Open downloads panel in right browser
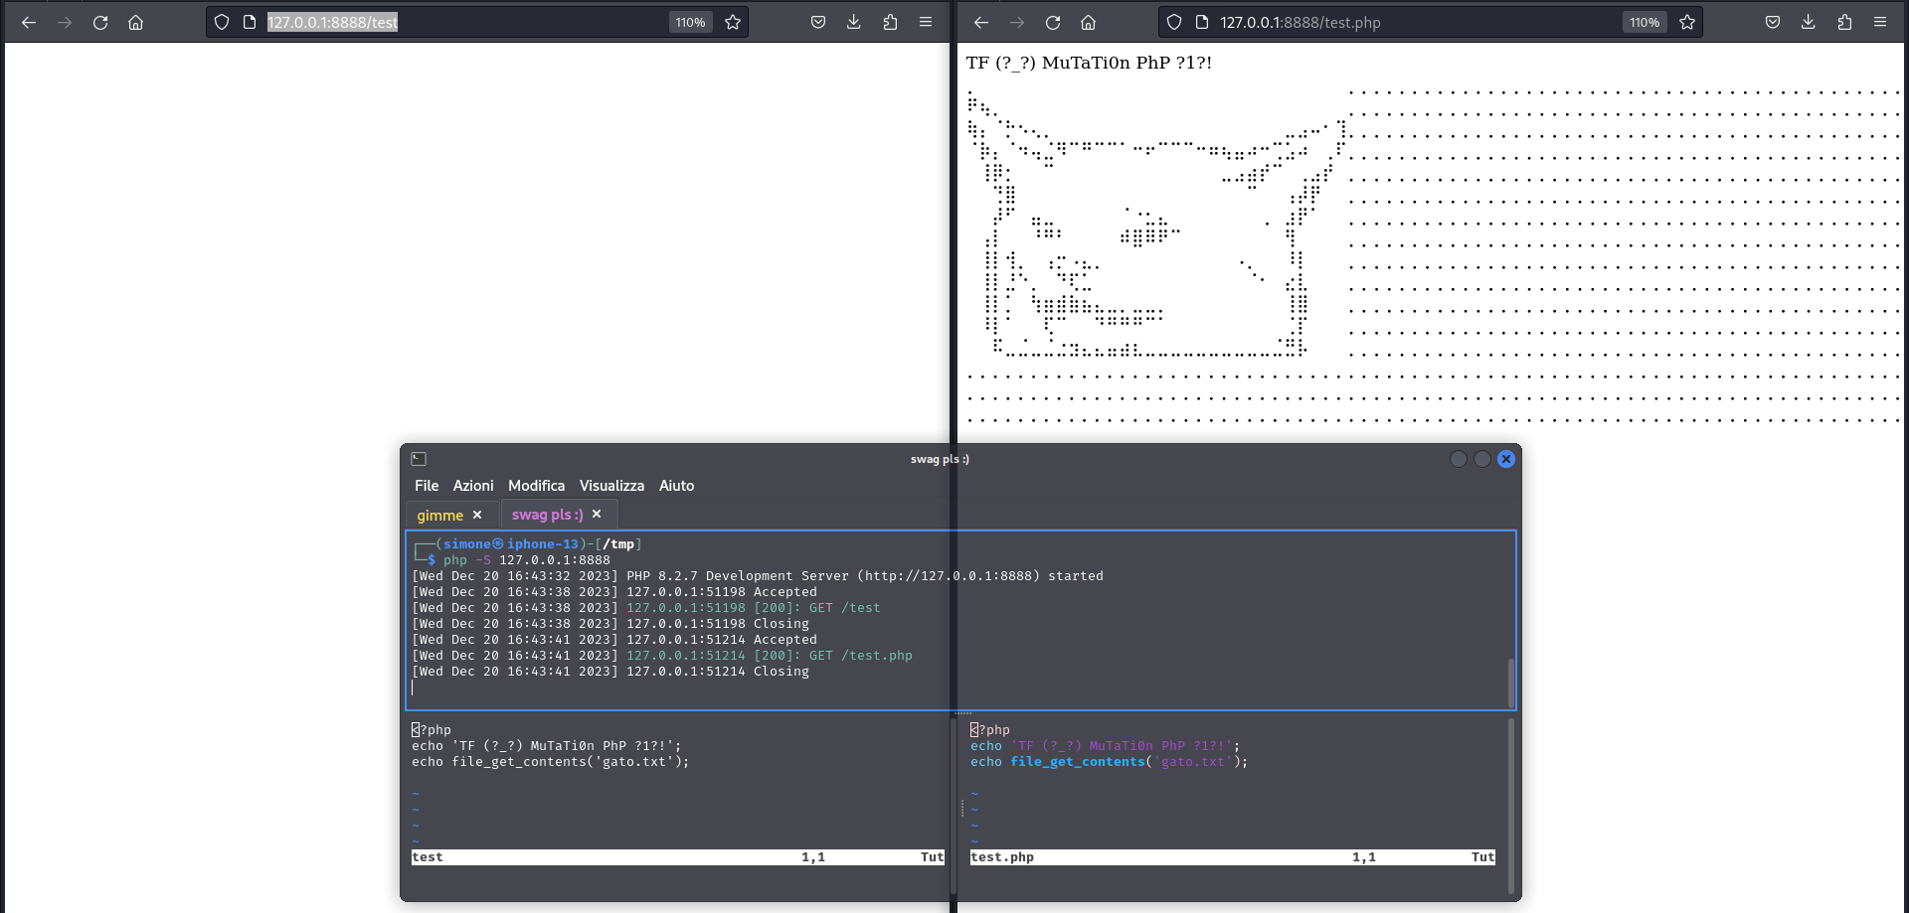The image size is (1909, 913). [1809, 22]
